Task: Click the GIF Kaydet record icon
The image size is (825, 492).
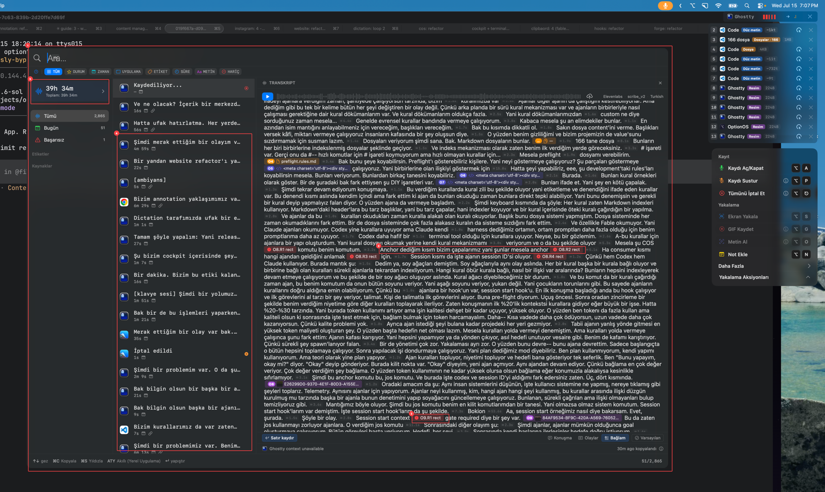Action: pos(721,229)
